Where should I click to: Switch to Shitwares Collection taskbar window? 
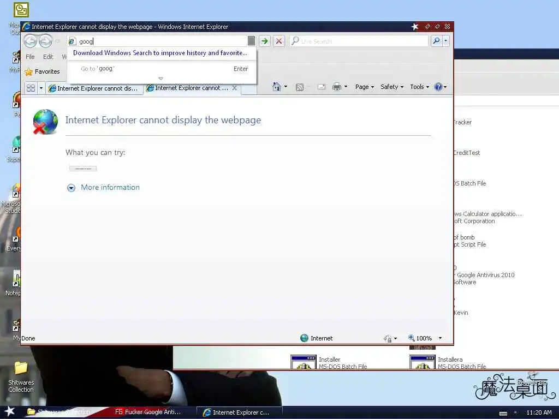[x=59, y=412]
